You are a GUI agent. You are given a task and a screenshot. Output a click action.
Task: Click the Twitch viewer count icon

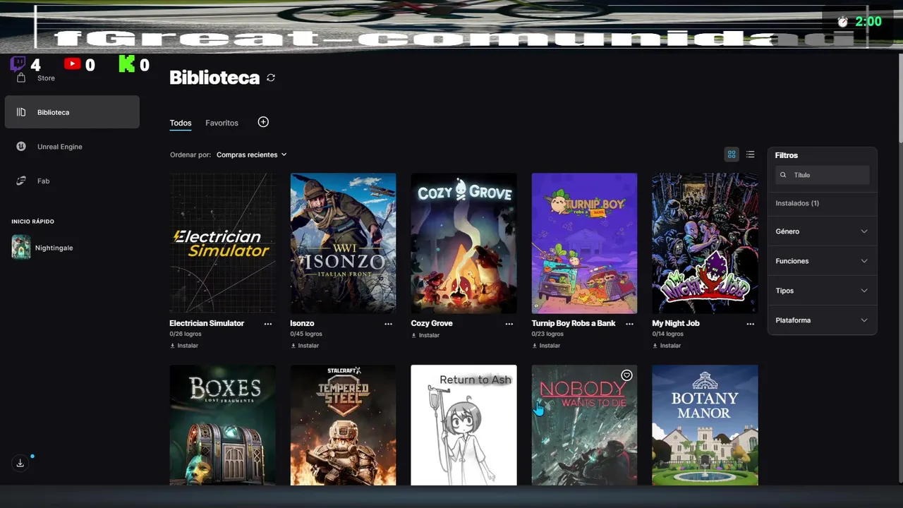tap(18, 64)
